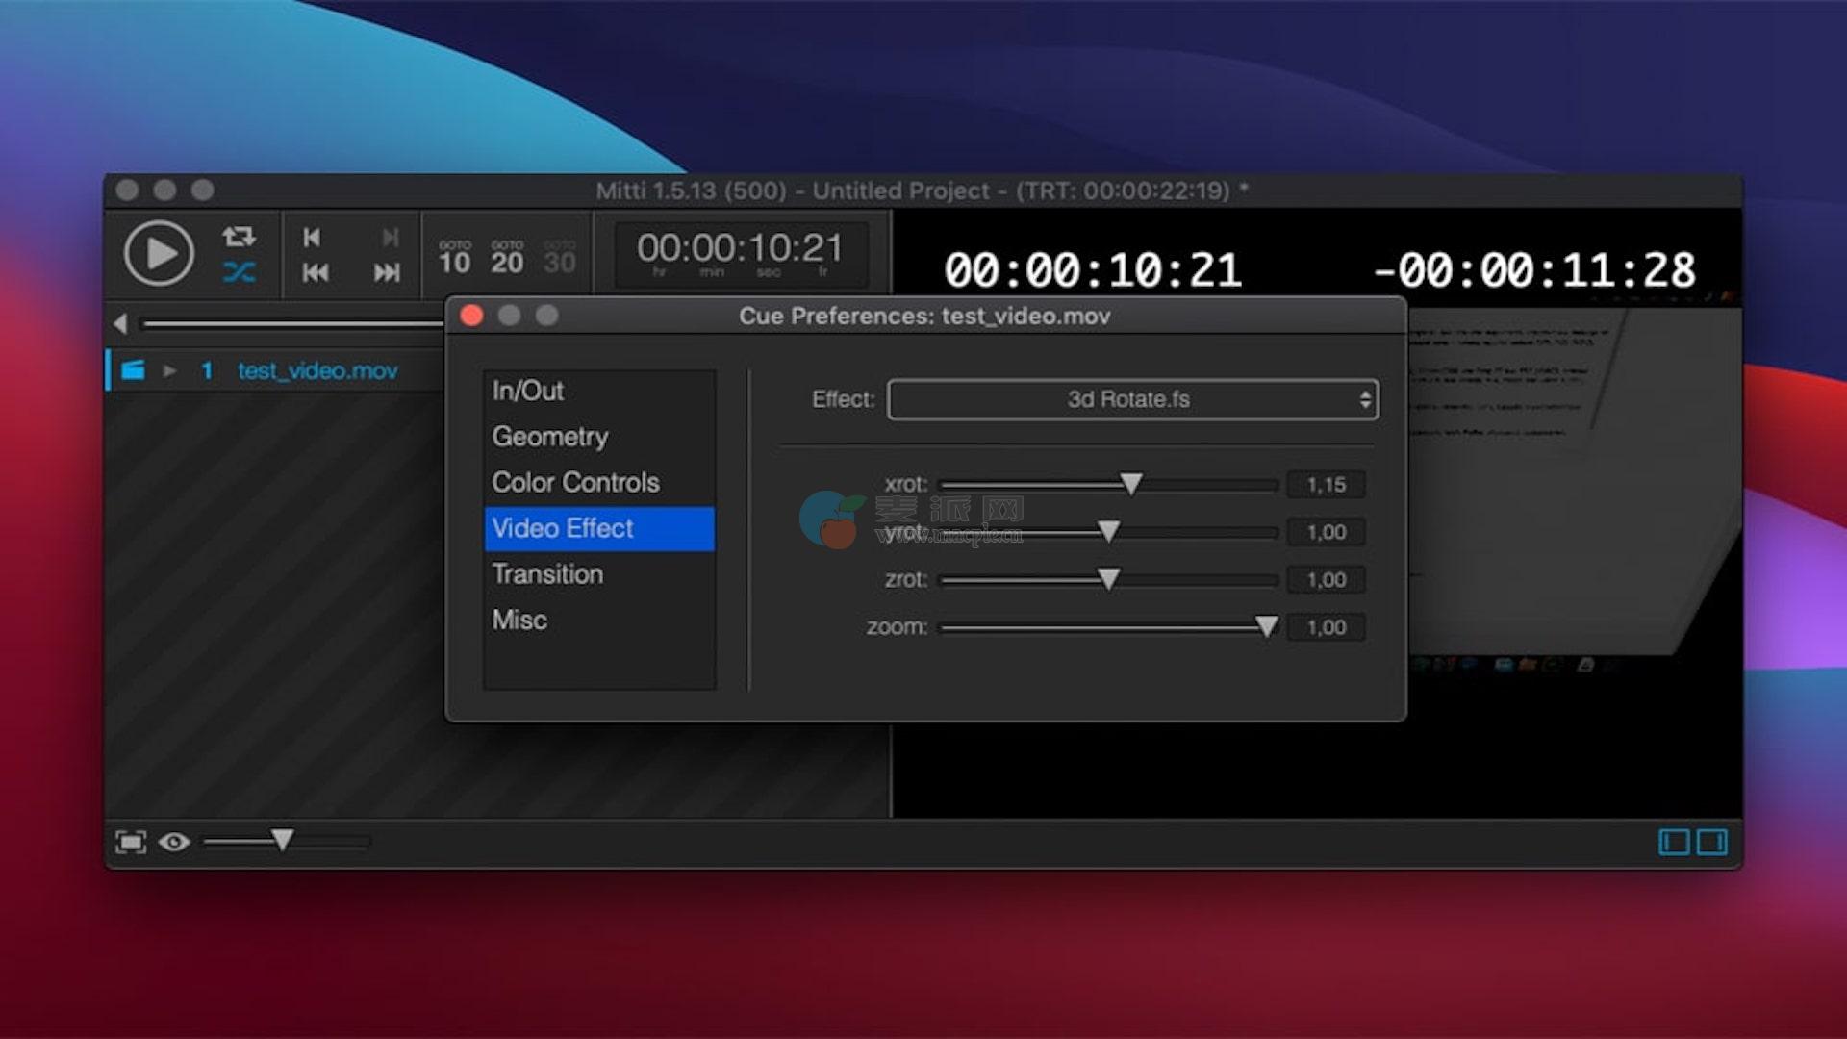This screenshot has height=1039, width=1847.
Task: Click the 00:00:10:21 timecode field
Action: tap(740, 254)
